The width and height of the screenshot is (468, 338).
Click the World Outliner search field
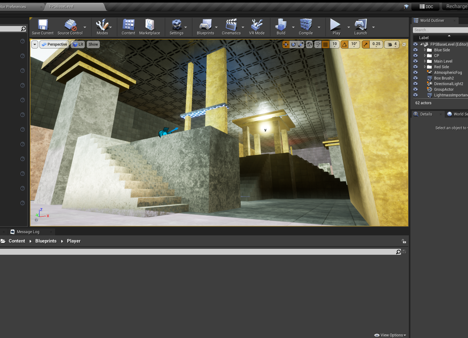pyautogui.click(x=440, y=30)
